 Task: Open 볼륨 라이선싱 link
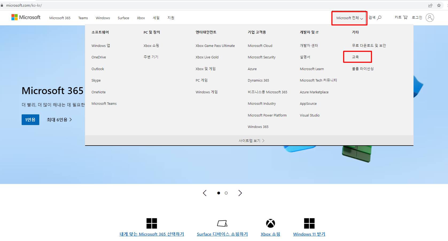(363, 69)
